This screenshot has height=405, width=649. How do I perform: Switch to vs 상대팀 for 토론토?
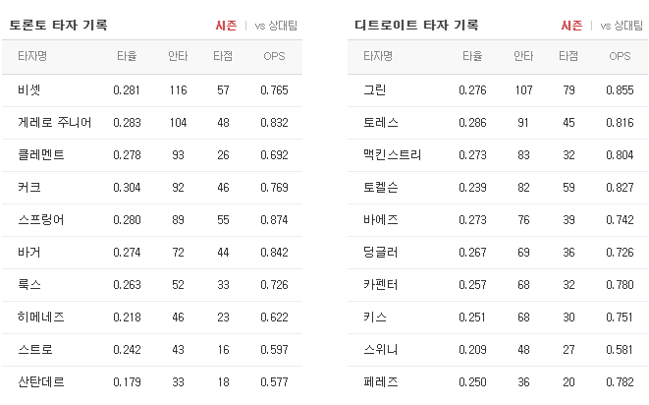click(x=276, y=26)
